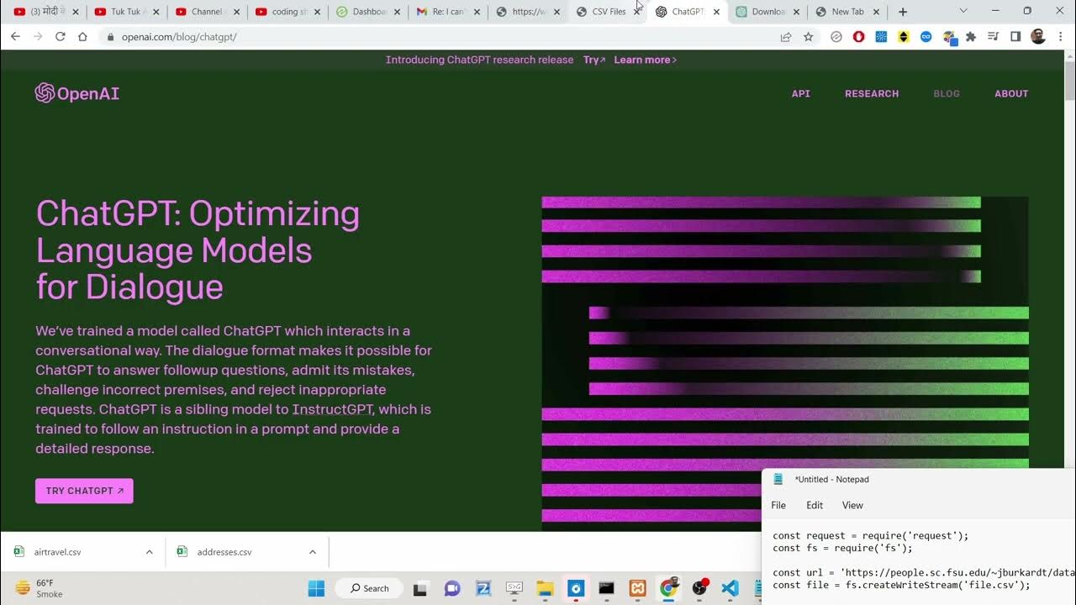Viewport: 1076px width, 605px height.
Task: Open the Notepad File menu
Action: point(778,505)
